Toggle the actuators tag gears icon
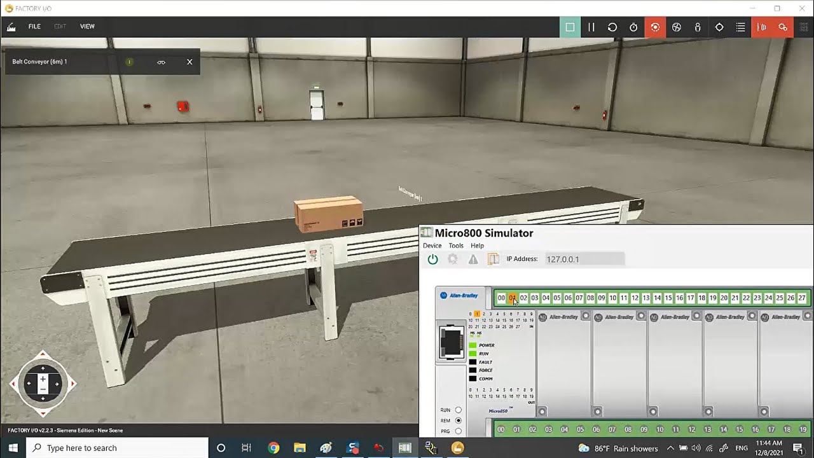This screenshot has width=814, height=458. tap(783, 27)
